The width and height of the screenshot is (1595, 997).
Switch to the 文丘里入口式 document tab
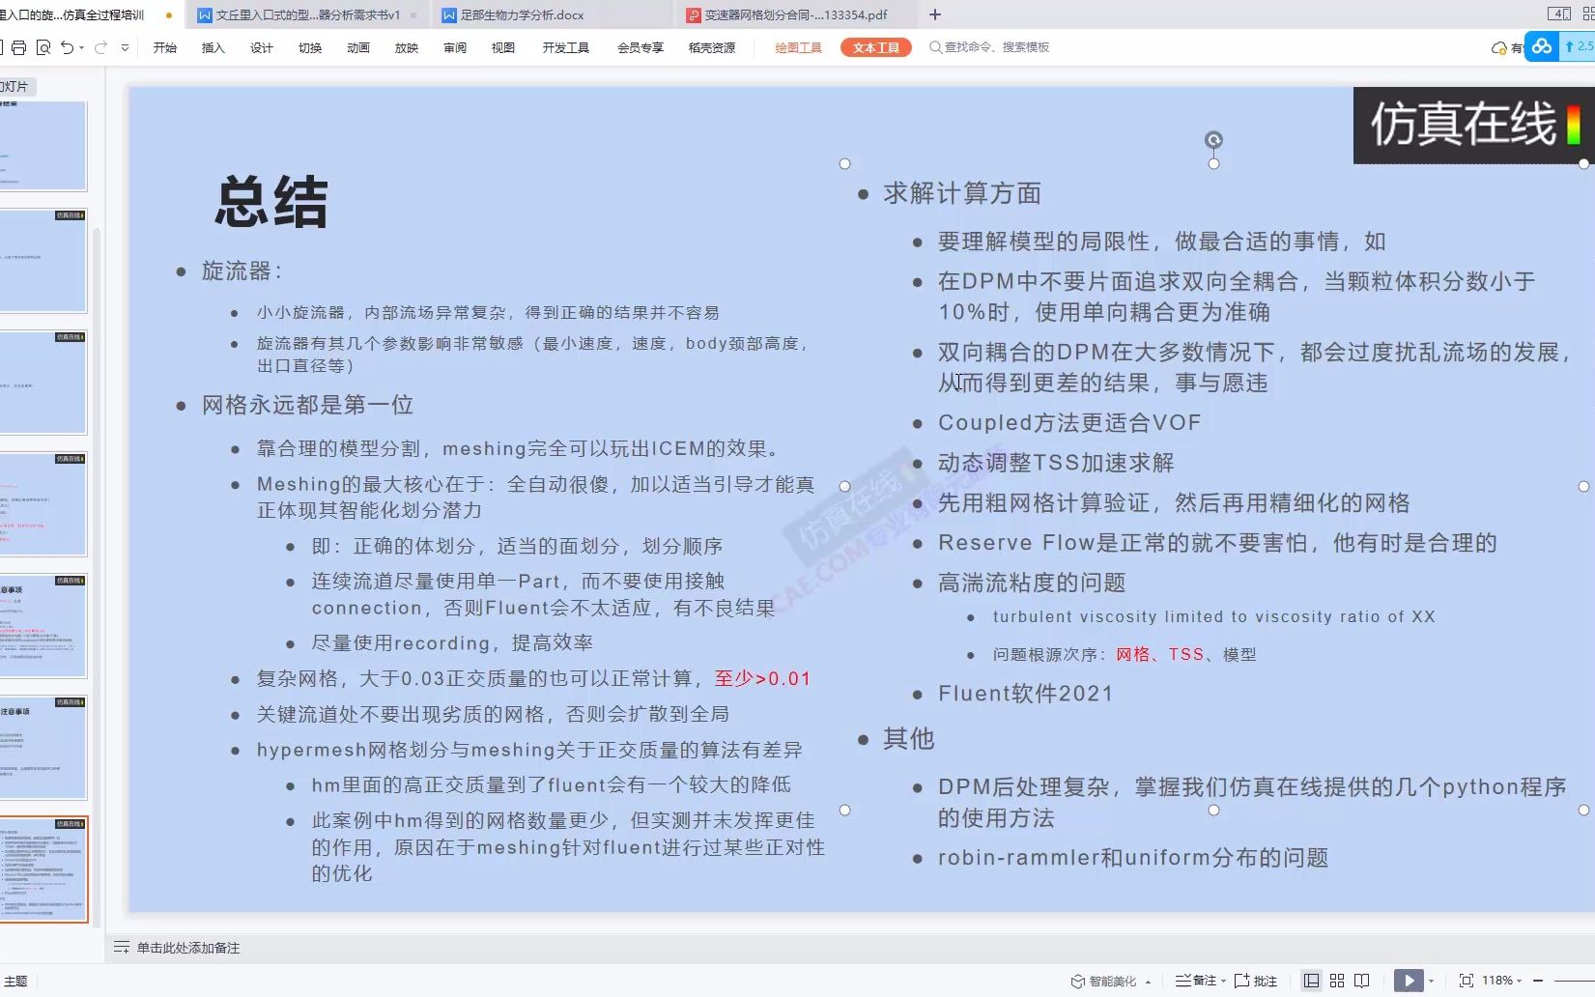pos(308,14)
